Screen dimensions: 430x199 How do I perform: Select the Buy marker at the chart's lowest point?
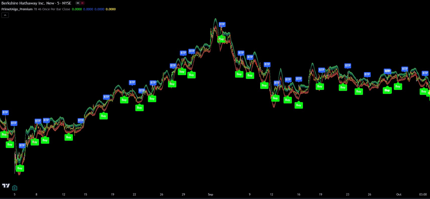[20, 168]
